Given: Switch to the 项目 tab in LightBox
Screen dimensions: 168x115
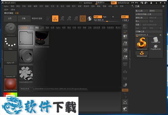Looking at the screenshot, I should pos(37,28).
